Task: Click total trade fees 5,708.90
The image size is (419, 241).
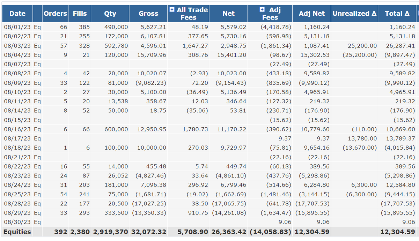Action: click(x=193, y=232)
